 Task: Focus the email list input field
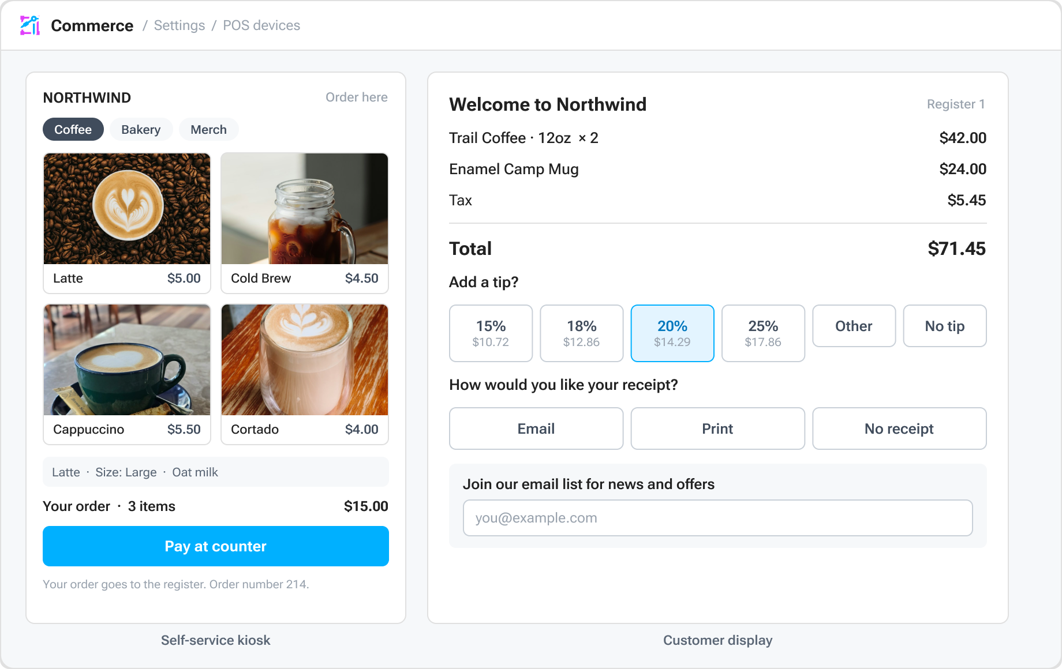pyautogui.click(x=717, y=518)
